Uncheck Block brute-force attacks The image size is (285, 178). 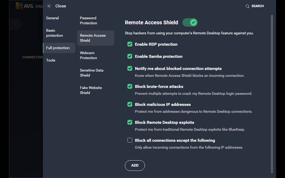pyautogui.click(x=130, y=87)
